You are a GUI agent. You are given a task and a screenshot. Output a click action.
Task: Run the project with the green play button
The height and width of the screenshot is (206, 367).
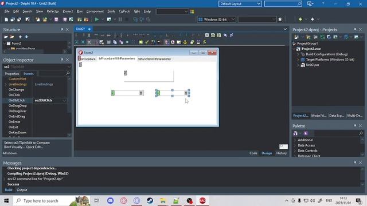tap(97, 19)
